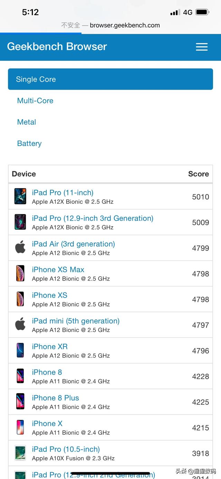Open the iPad Pro (11-inch) link
The image size is (221, 479).
point(63,193)
